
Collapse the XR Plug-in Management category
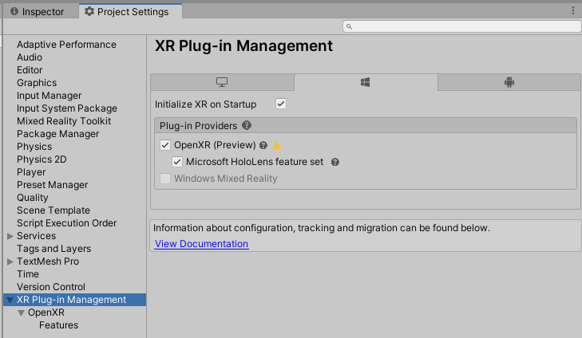(x=10, y=300)
